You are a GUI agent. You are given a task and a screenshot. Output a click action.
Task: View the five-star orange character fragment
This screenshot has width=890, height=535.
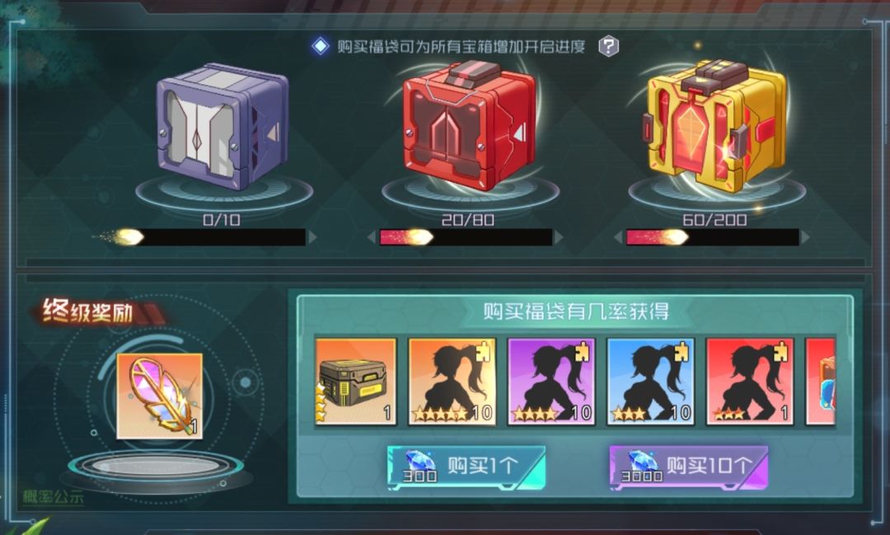(x=452, y=381)
